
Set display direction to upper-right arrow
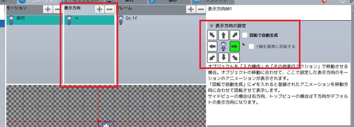pos(235,35)
